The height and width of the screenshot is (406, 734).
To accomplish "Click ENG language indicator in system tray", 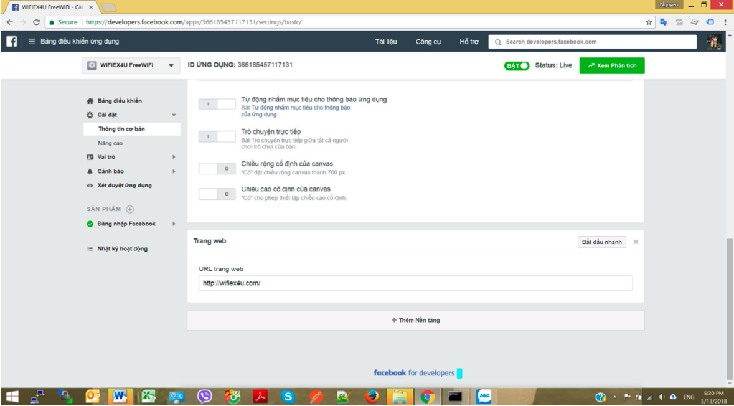I will click(689, 397).
